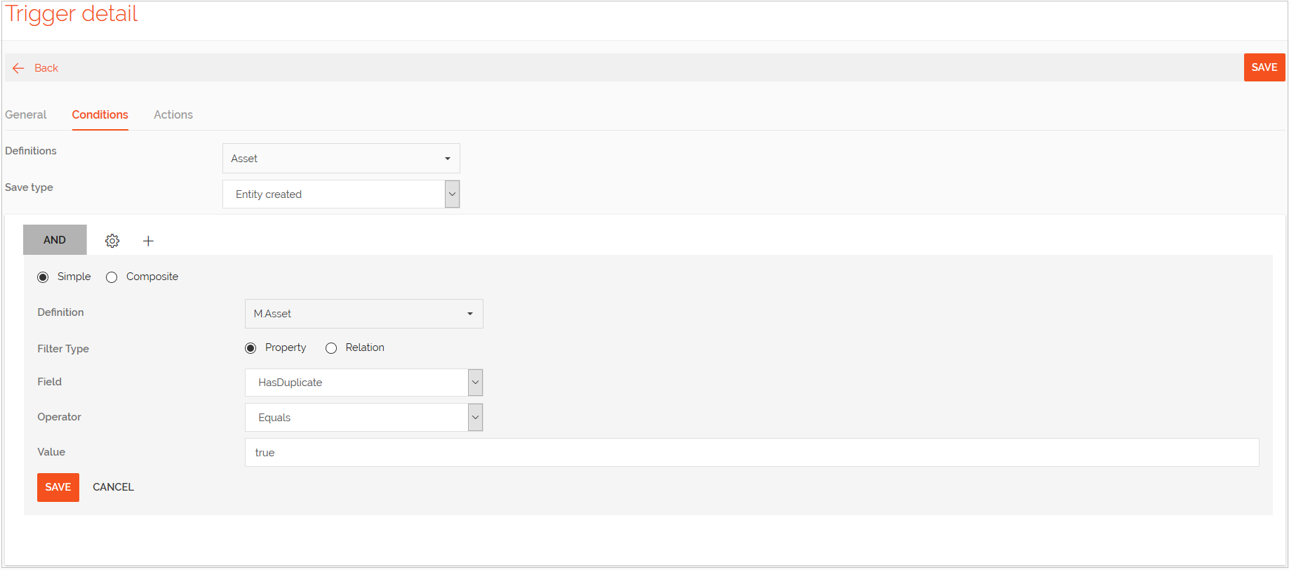1289x570 pixels.
Task: Click the plus icon to add a condition
Action: point(148,240)
